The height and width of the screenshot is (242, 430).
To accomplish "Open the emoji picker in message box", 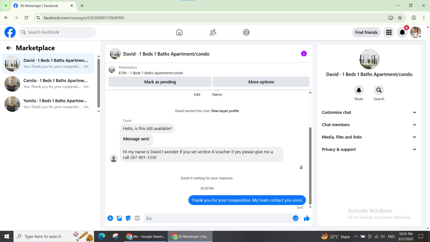I will point(295,218).
